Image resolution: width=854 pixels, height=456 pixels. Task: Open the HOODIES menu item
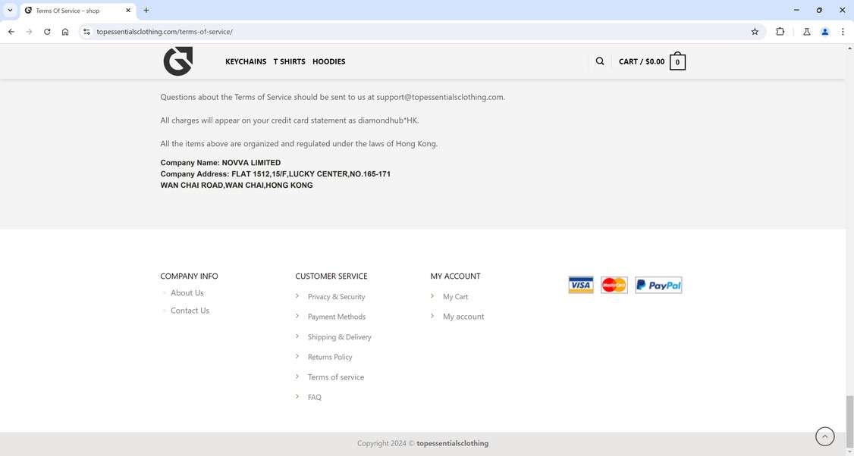pos(329,61)
